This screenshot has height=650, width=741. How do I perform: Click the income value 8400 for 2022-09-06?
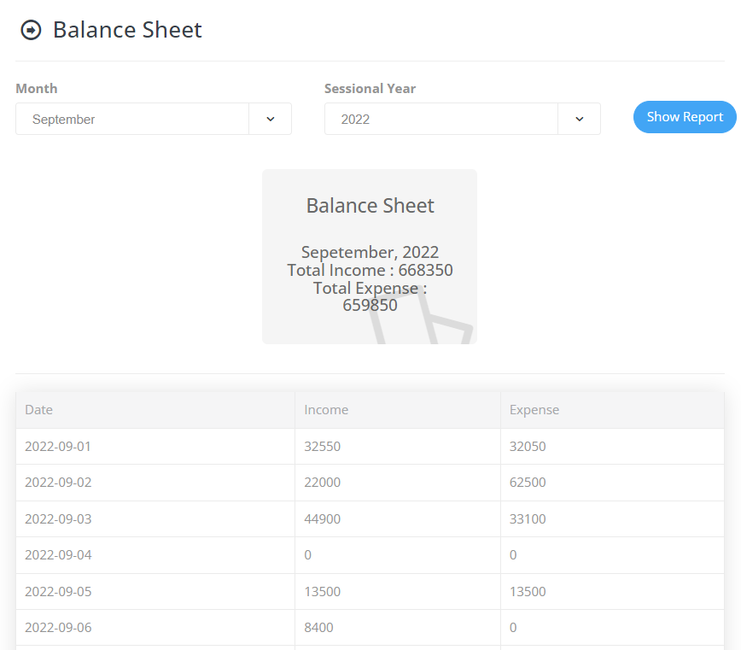click(318, 627)
